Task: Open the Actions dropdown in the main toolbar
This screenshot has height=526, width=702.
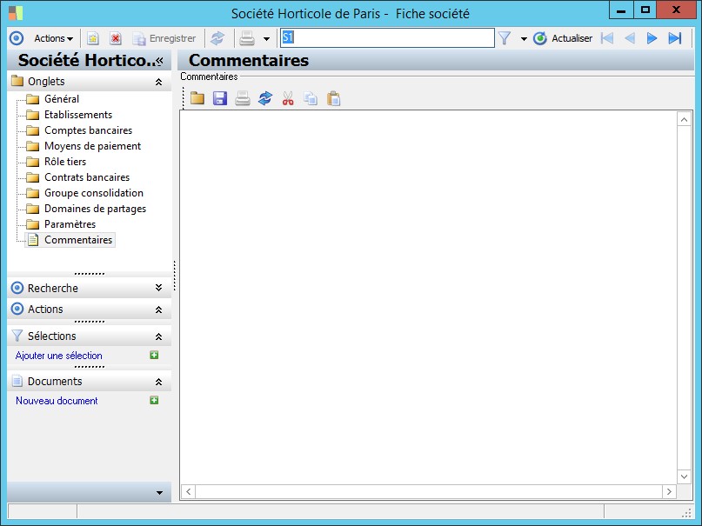Action: tap(53, 38)
